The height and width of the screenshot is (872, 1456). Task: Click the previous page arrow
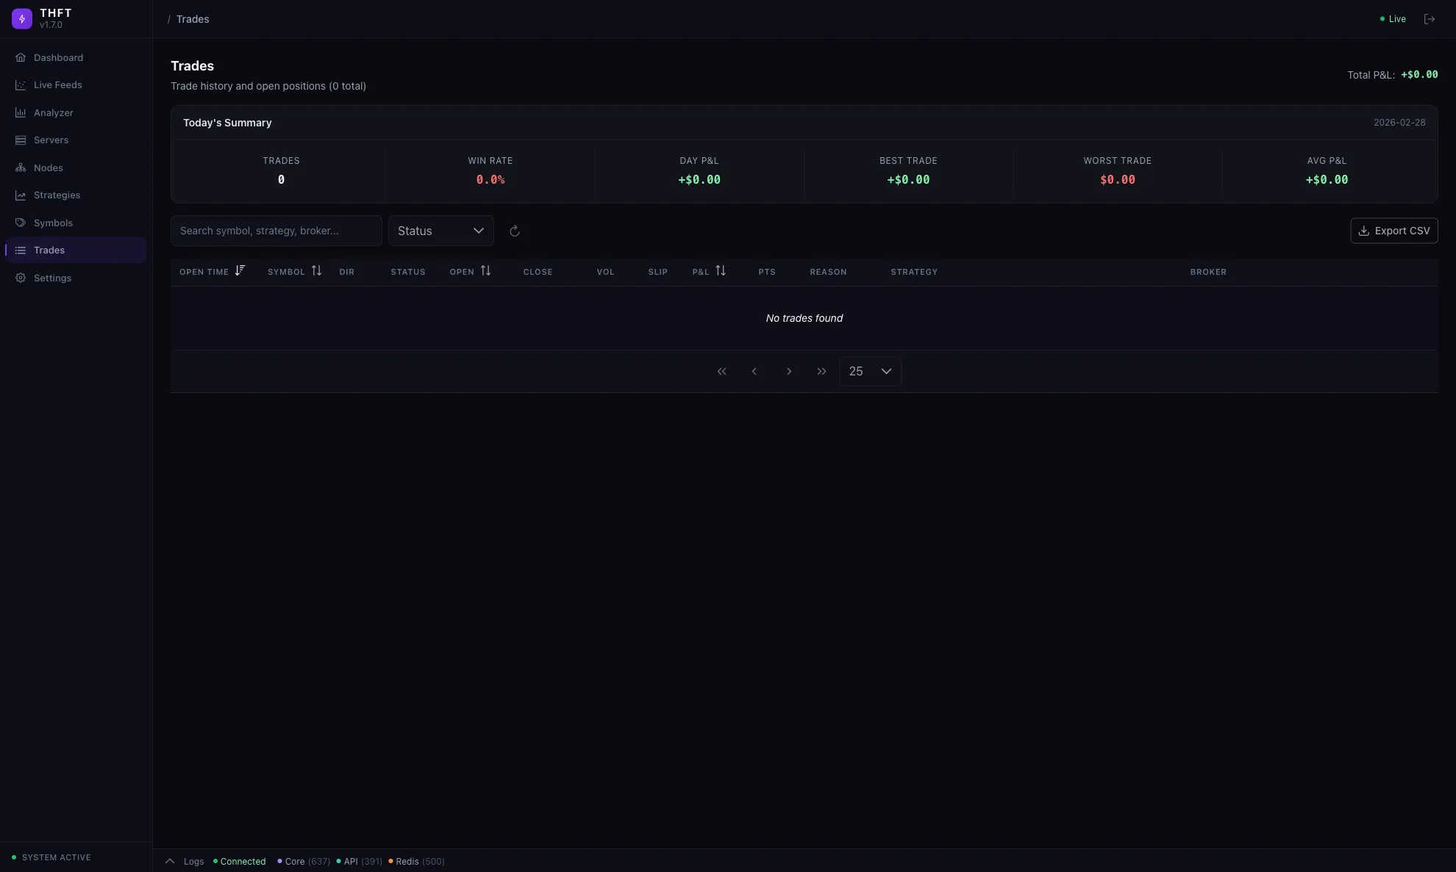tap(754, 372)
